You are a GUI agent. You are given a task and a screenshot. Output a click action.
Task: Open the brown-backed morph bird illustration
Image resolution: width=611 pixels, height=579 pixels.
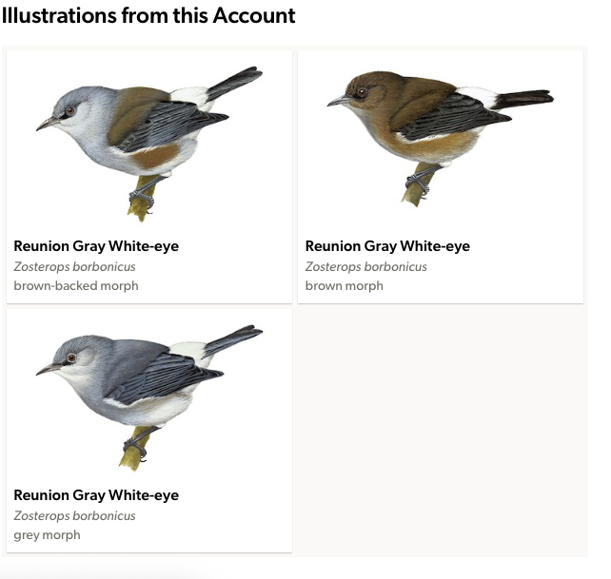click(x=149, y=145)
